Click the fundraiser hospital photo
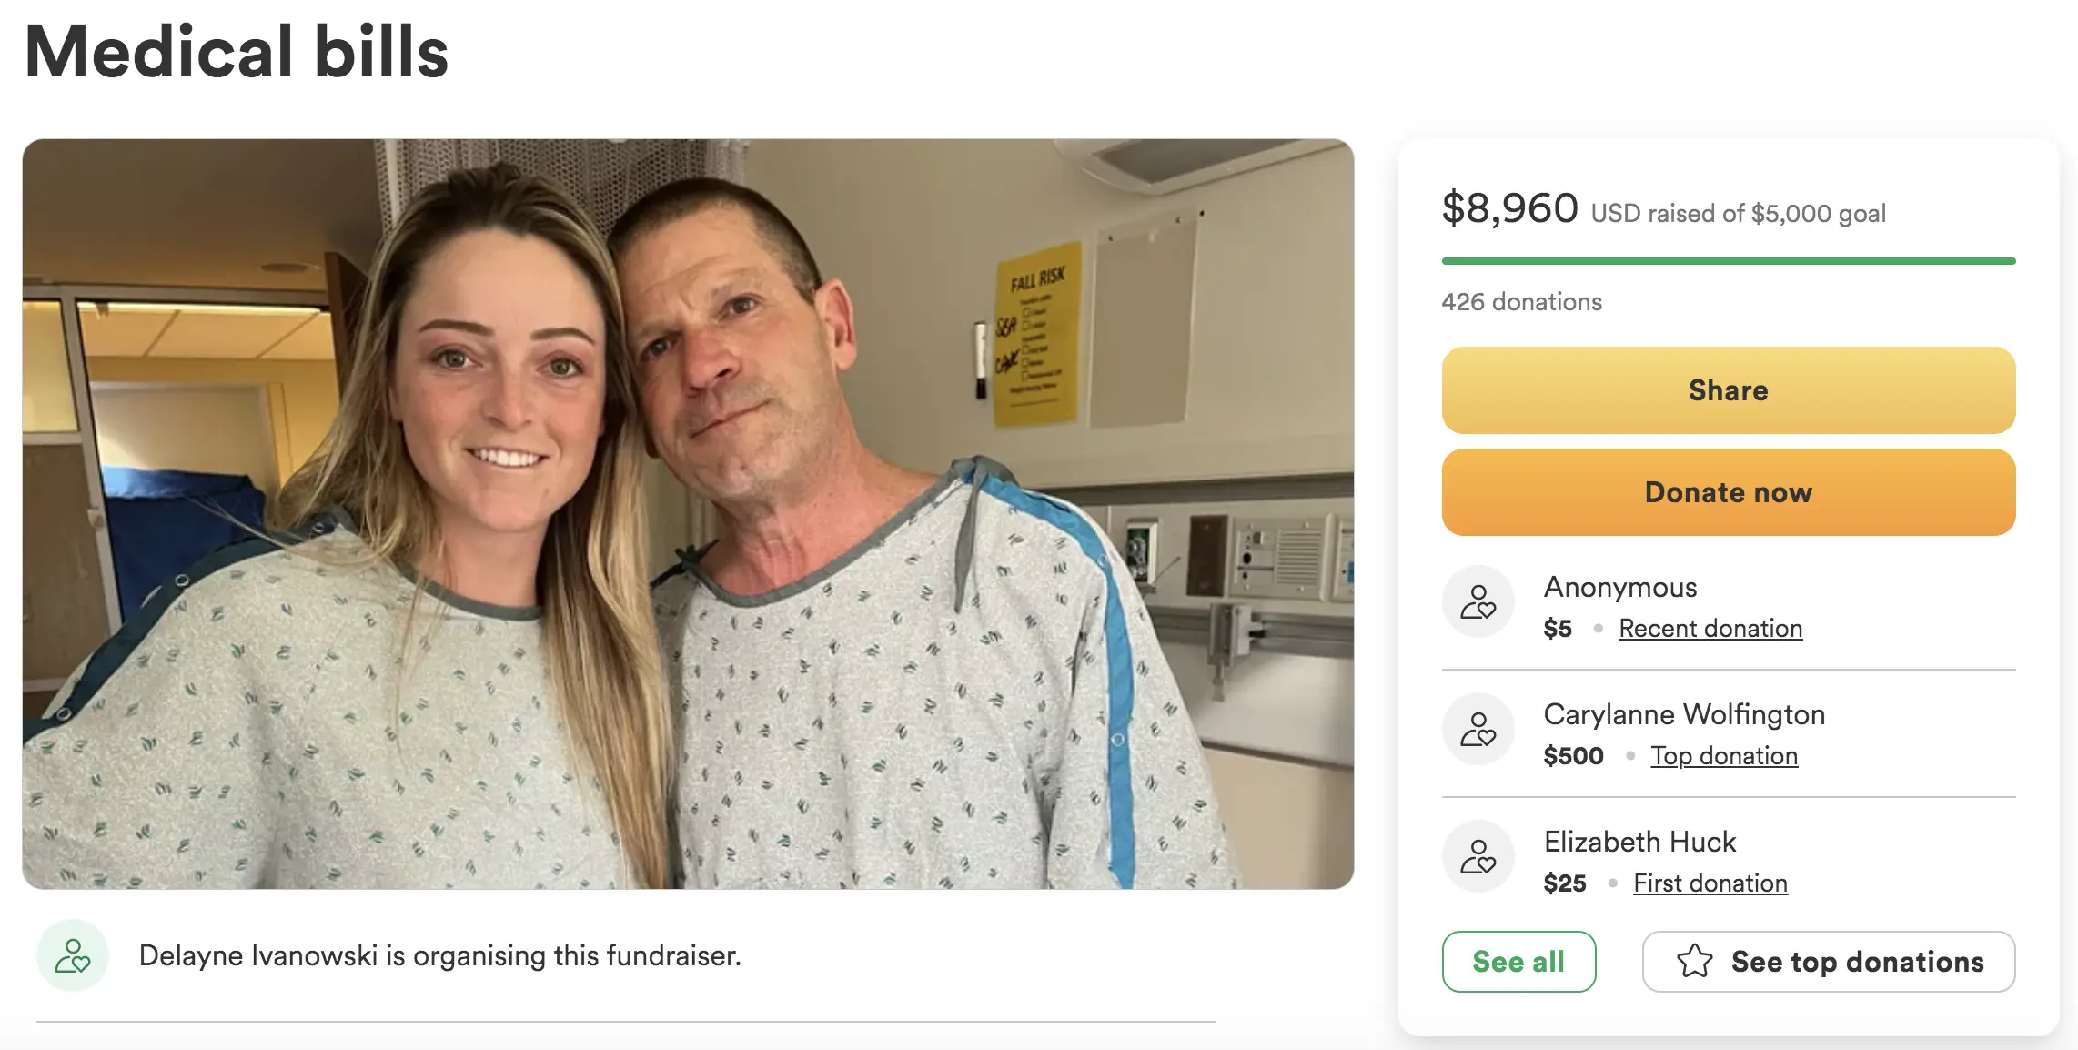2078x1050 pixels. (688, 513)
